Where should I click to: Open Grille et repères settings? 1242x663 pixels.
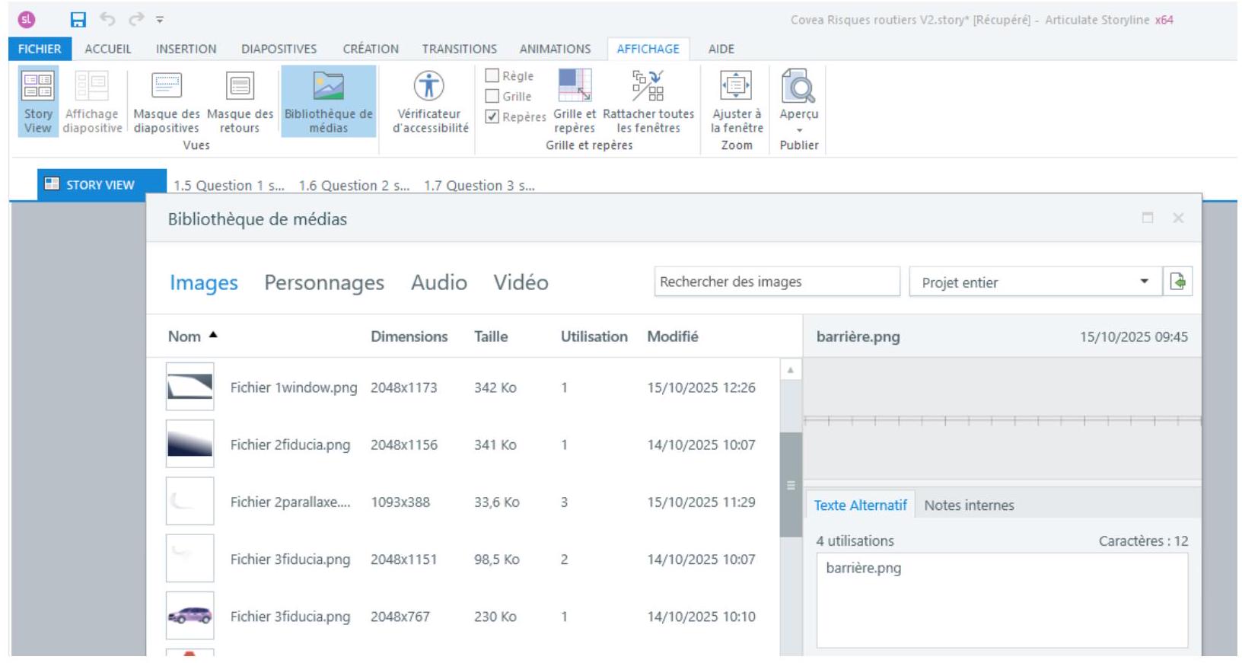pos(575,102)
